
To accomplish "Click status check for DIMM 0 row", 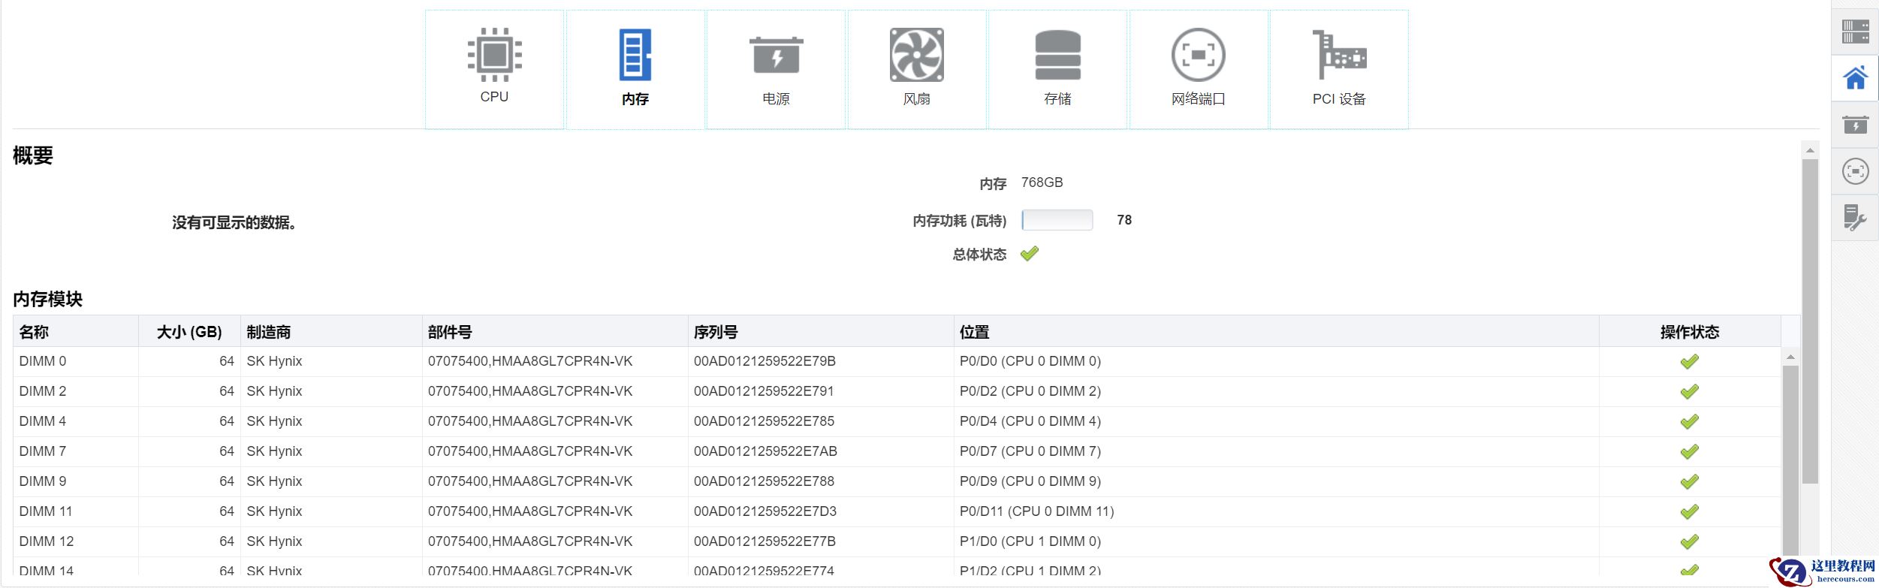I will 1690,361.
